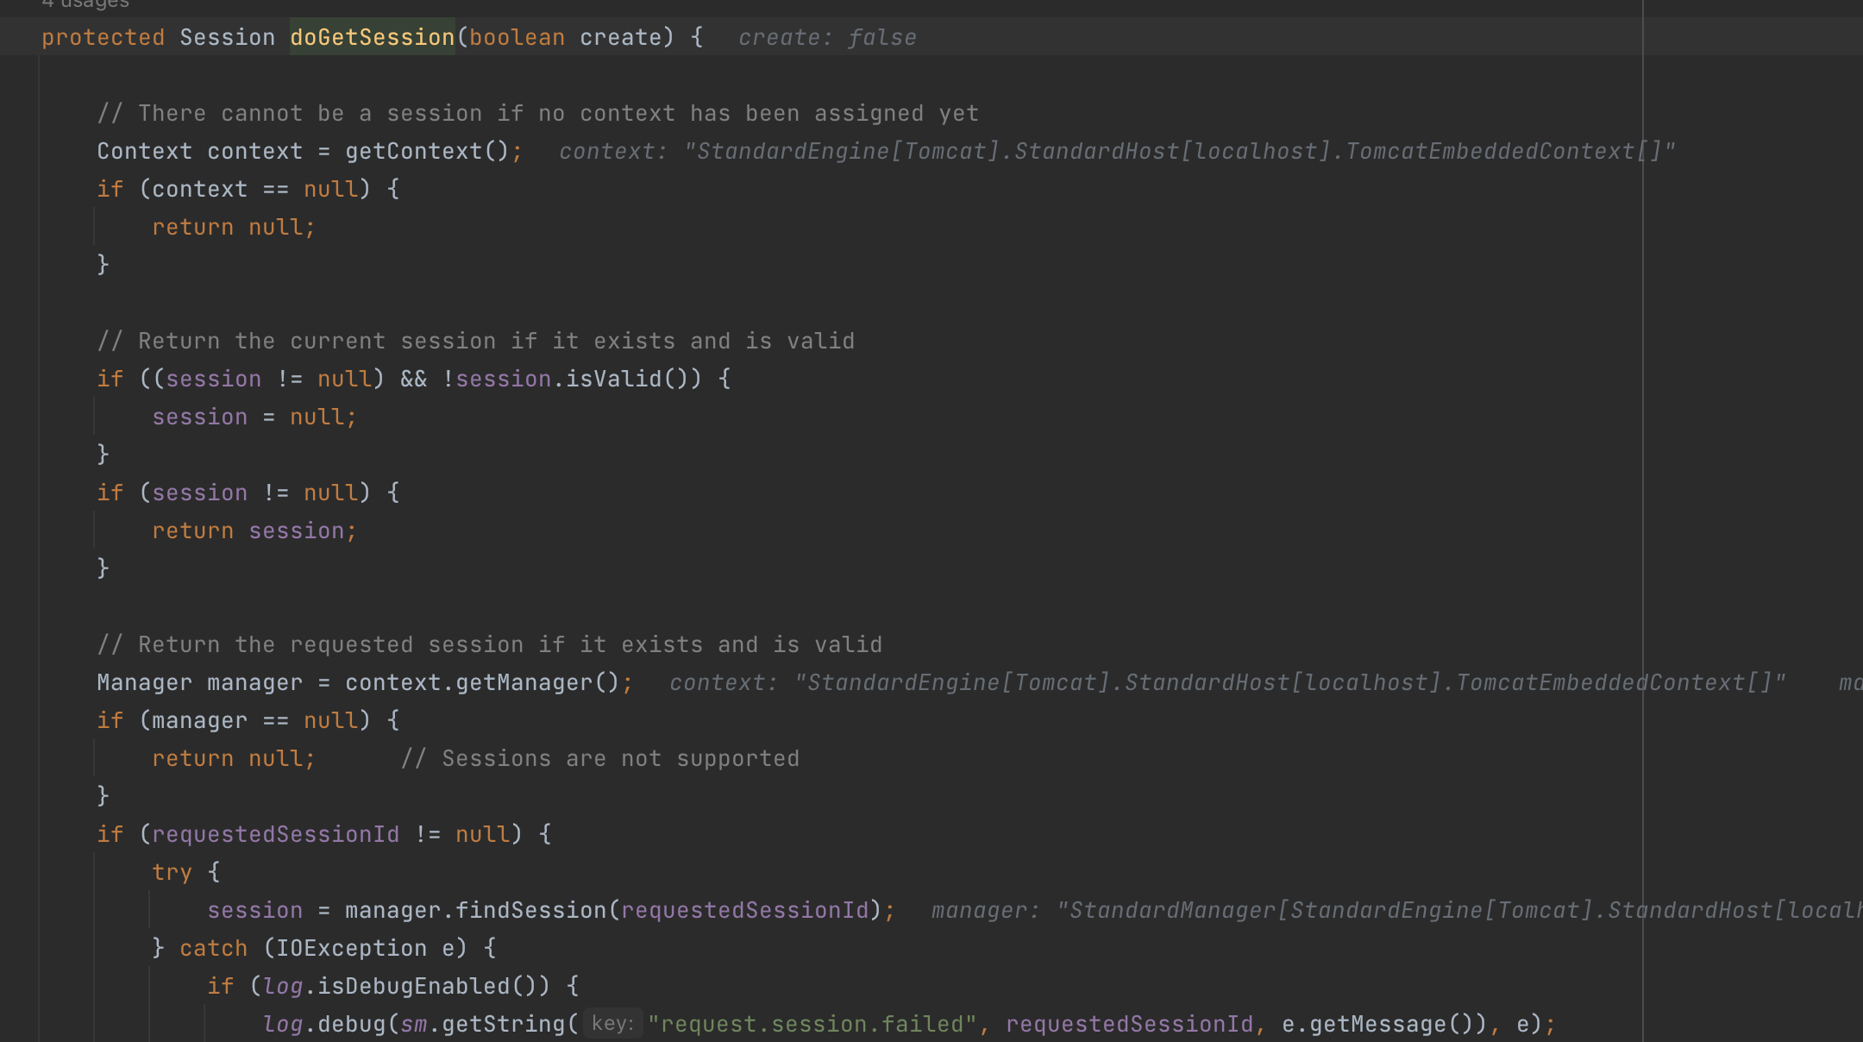Click the IOException type in the catch clause

point(351,948)
